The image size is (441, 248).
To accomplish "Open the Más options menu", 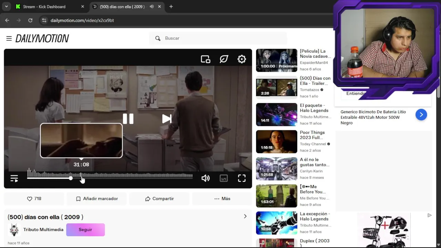I will click(x=222, y=199).
